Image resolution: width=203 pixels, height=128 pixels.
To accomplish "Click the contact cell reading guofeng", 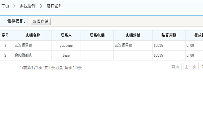I will click(66, 46).
